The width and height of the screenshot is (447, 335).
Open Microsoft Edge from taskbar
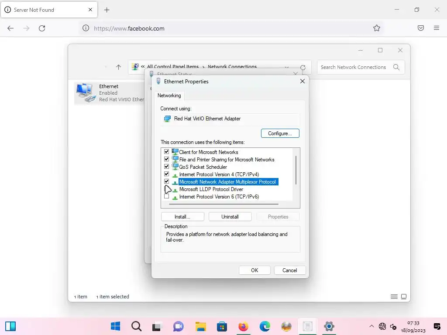click(265, 326)
